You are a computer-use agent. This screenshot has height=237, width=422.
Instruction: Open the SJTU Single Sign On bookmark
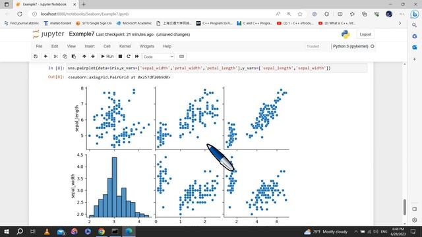tap(94, 24)
